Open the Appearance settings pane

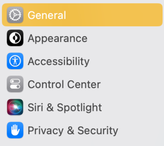[x=82, y=38]
